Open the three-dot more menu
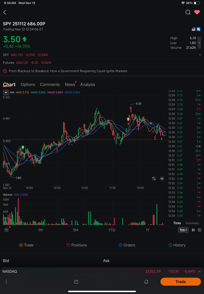 point(6,282)
